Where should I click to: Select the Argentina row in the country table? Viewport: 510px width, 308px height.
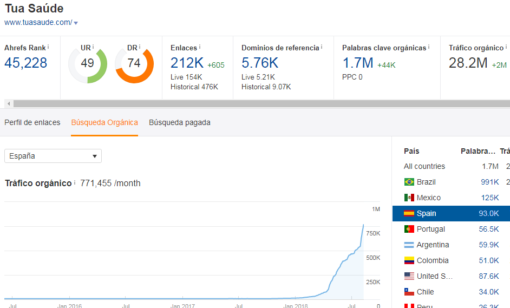(451, 245)
